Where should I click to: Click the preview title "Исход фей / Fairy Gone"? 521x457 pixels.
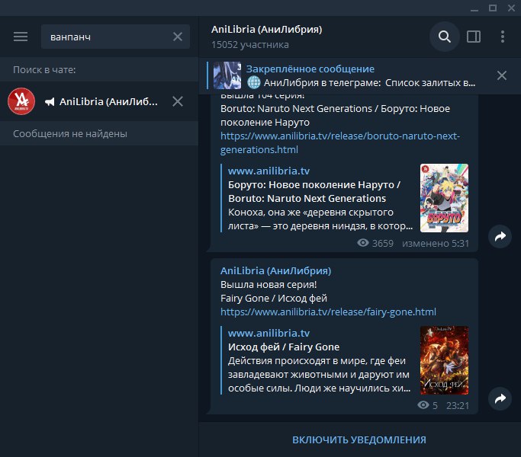284,347
